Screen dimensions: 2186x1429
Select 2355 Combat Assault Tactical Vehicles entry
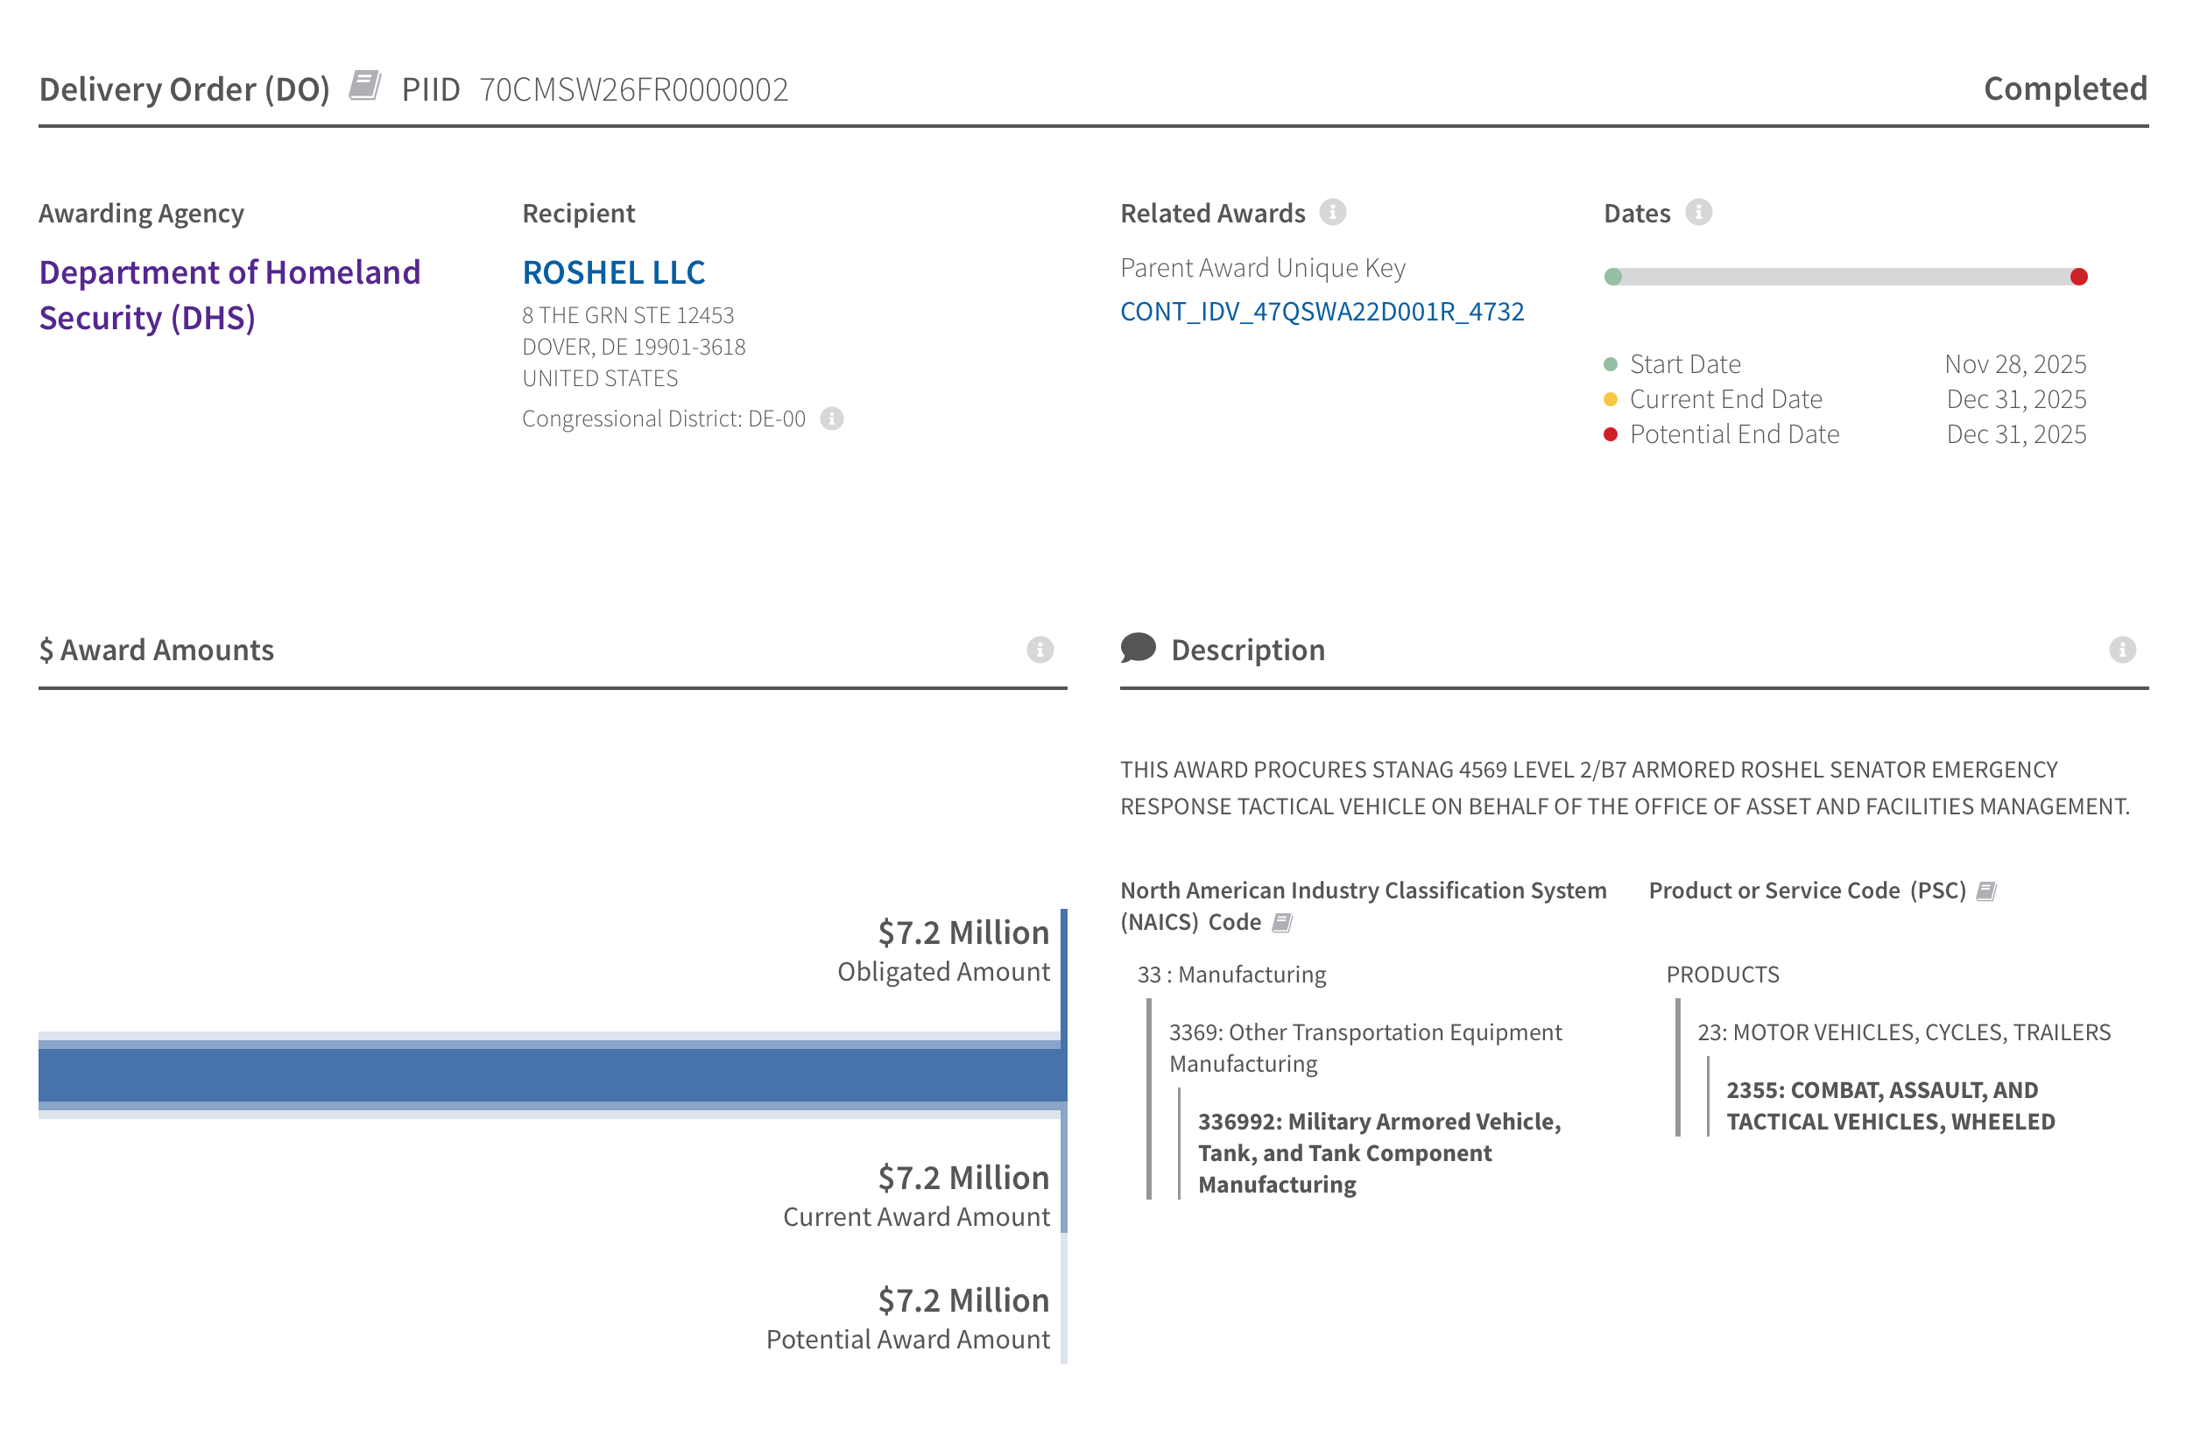tap(1890, 1106)
